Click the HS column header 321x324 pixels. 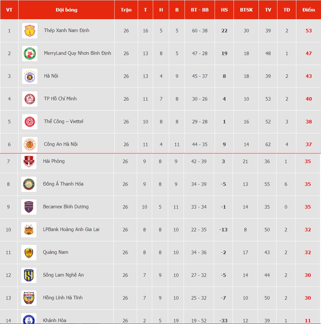(224, 10)
